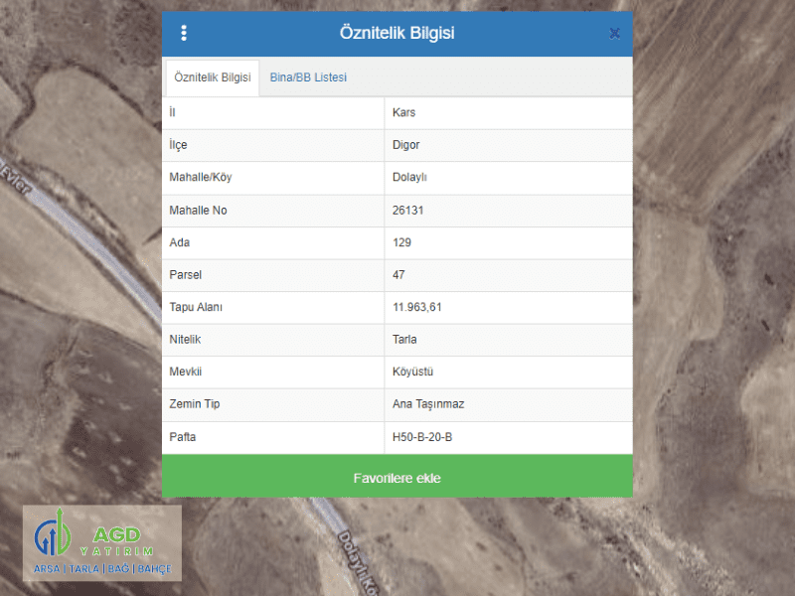
Task: Select the Ana Taşınmaz value
Action: (x=428, y=404)
